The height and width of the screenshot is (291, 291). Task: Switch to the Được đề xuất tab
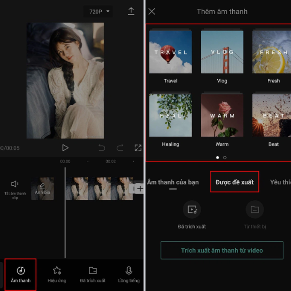click(234, 182)
